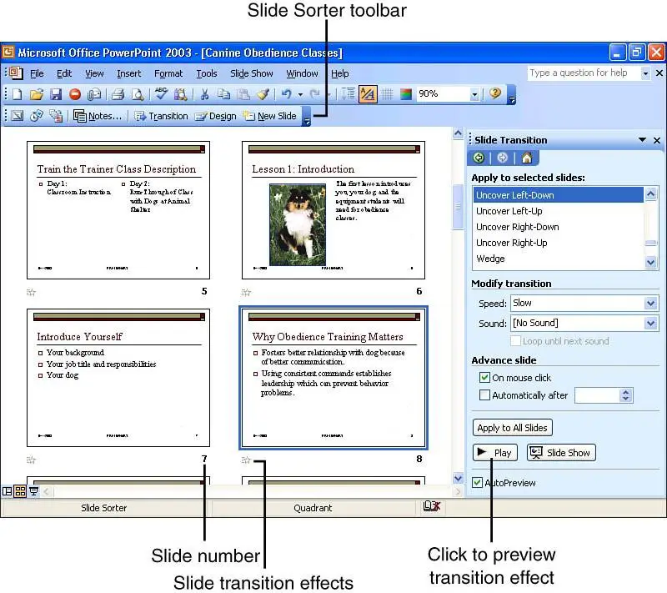Viewport: 667px width, 593px height.
Task: Open the View menu
Action: 94,73
